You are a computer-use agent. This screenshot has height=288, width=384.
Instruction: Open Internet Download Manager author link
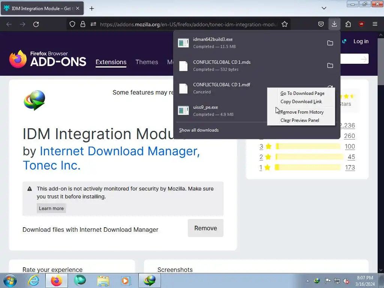point(120,151)
